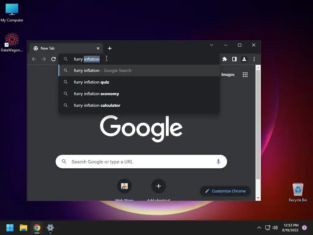Click the Customize Chrome button
The width and height of the screenshot is (313, 235).
225,191
